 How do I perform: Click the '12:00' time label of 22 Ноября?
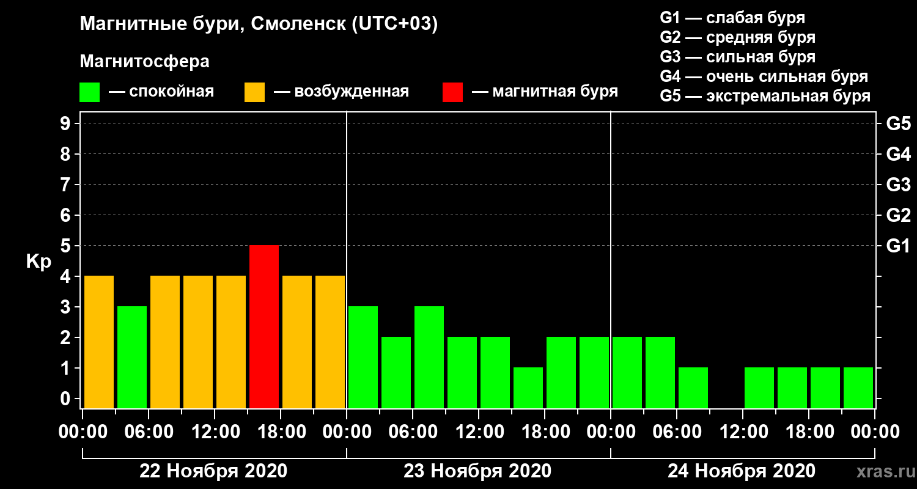pos(215,432)
